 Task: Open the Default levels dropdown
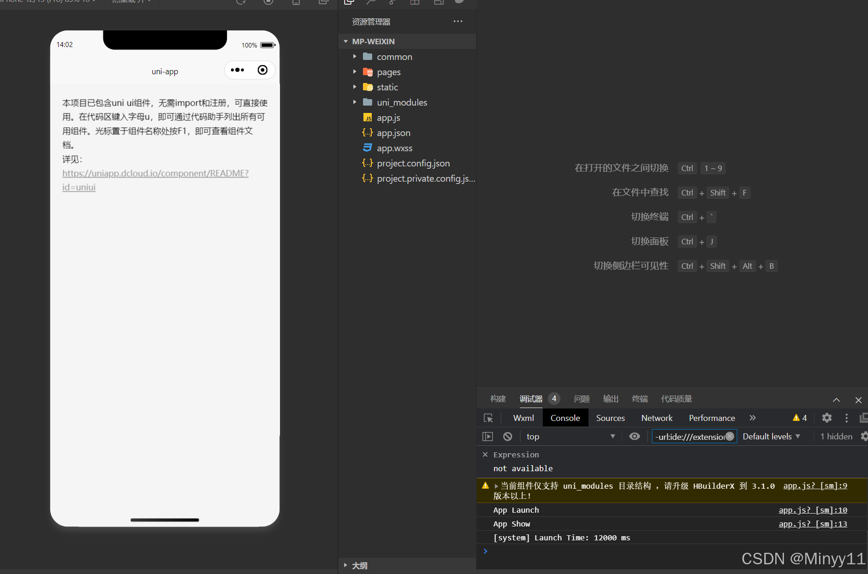tap(771, 437)
